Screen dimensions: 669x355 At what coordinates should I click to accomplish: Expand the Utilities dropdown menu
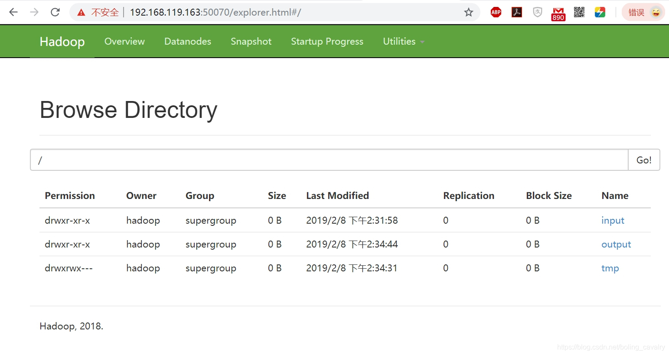tap(403, 41)
